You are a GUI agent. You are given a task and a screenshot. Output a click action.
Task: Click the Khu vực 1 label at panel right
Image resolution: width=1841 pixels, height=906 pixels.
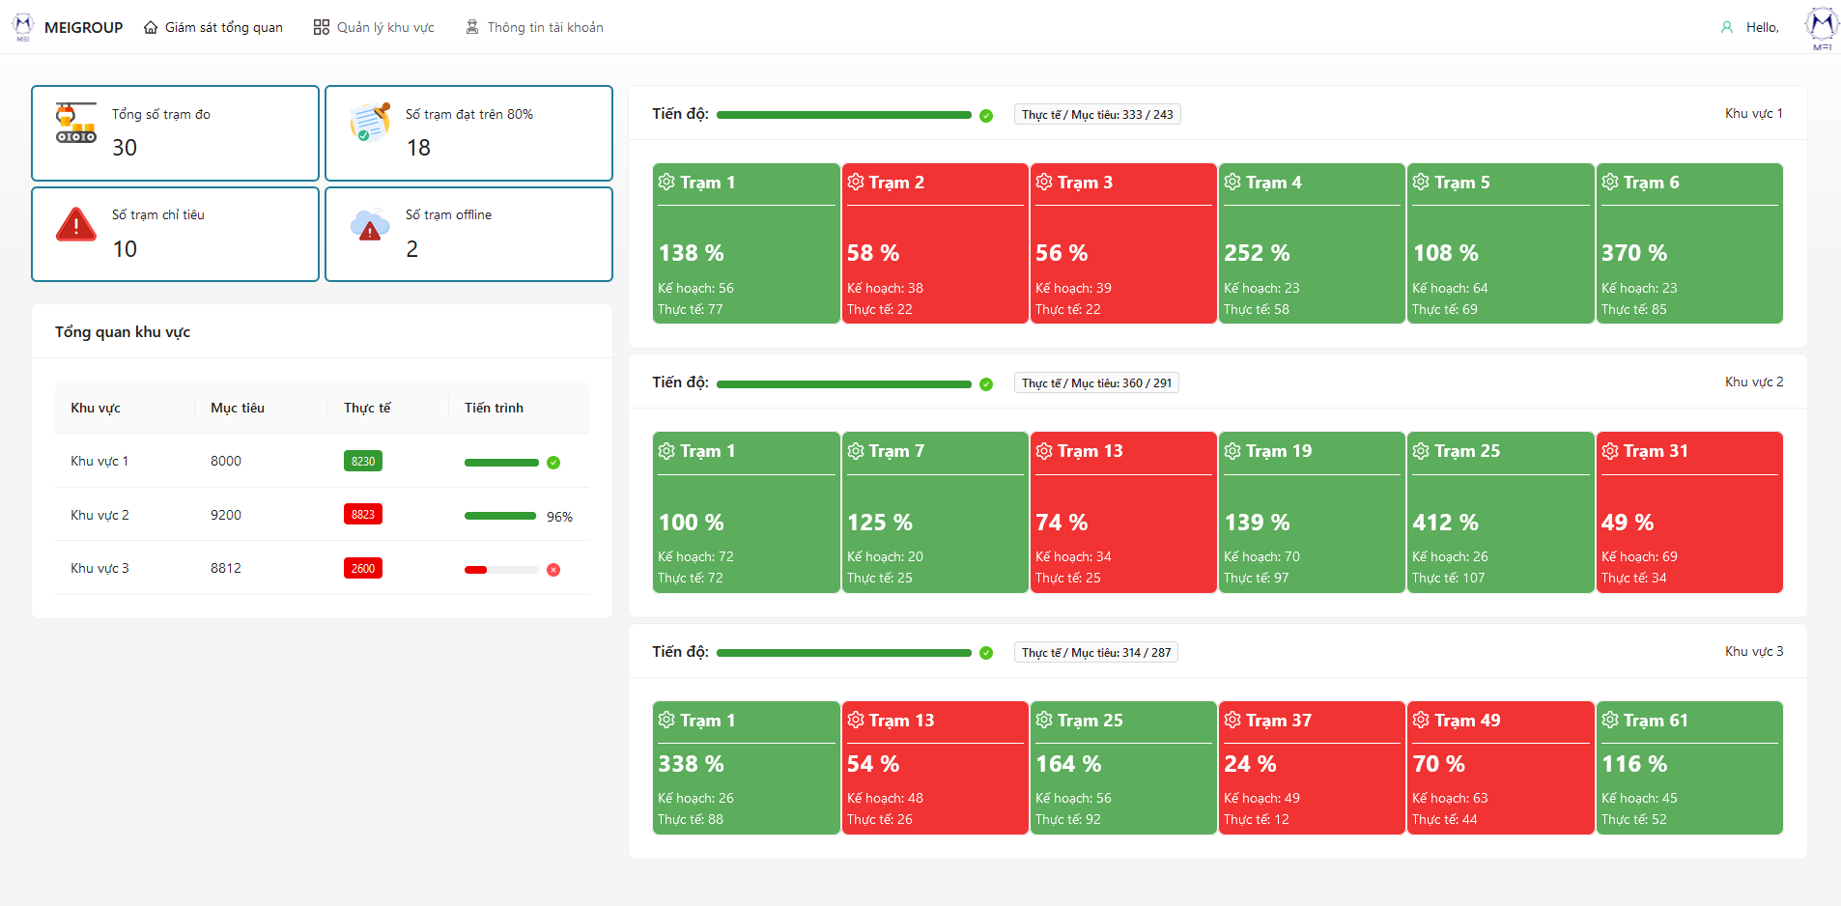tap(1754, 113)
